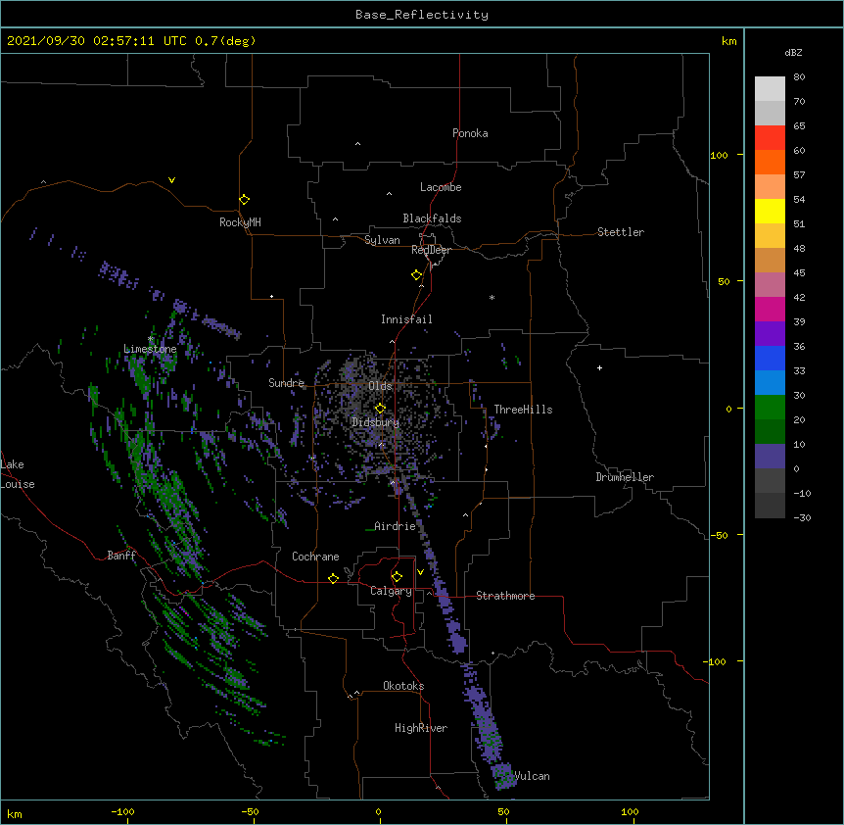
Task: Click the yellow V marker east of Calgary
Action: point(420,572)
